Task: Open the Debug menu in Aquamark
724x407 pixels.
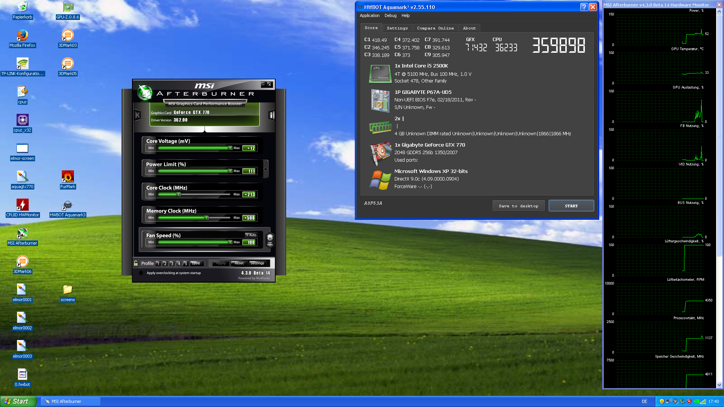Action: coord(390,15)
